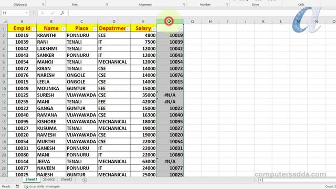Image resolution: width=336 pixels, height=189 pixels.
Task: Click cell containing GANESH
Action: tap(51, 148)
